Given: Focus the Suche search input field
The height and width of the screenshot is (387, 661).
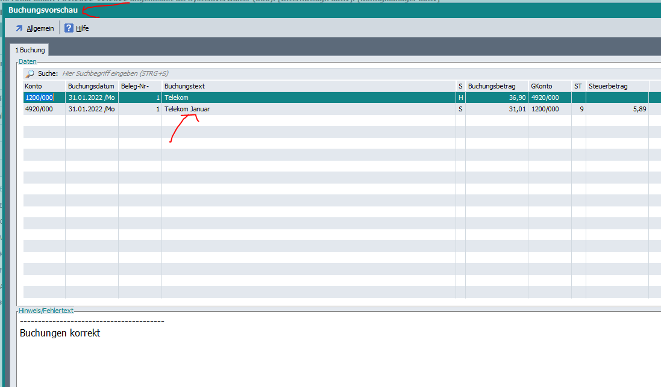Looking at the screenshot, I should [241, 73].
